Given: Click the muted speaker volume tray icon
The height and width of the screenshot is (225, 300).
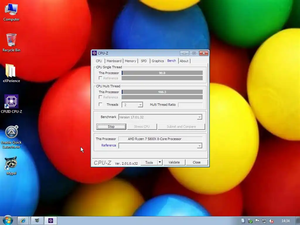Looking at the screenshot, I should (271, 221).
